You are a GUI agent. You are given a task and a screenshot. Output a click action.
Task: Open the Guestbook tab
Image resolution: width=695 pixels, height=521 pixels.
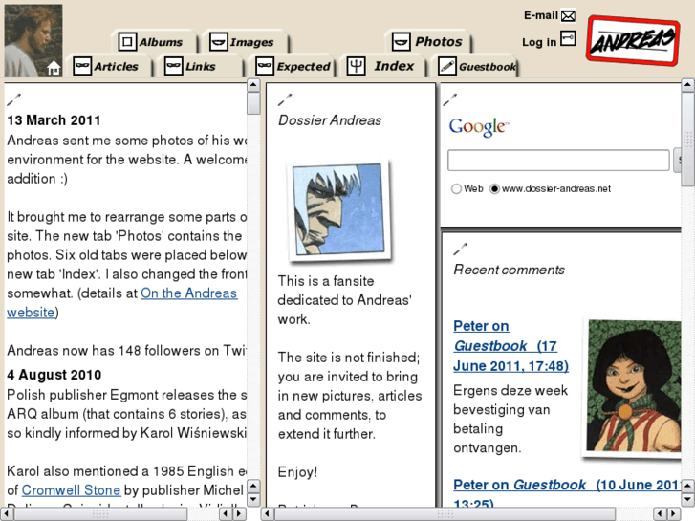click(477, 67)
